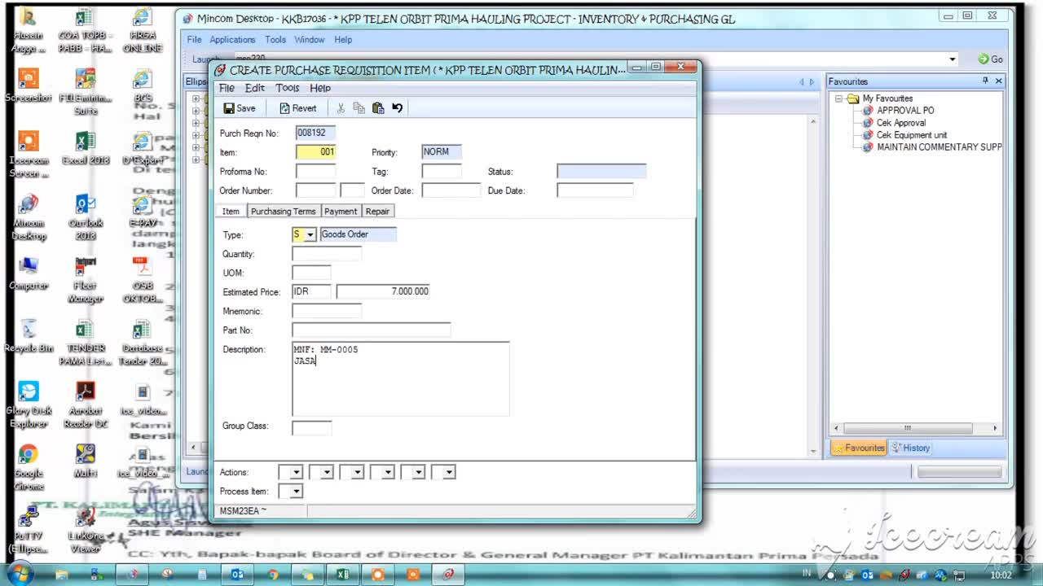Viewport: 1043px width, 586px height.
Task: Open the first Actions dropdown
Action: click(x=296, y=472)
